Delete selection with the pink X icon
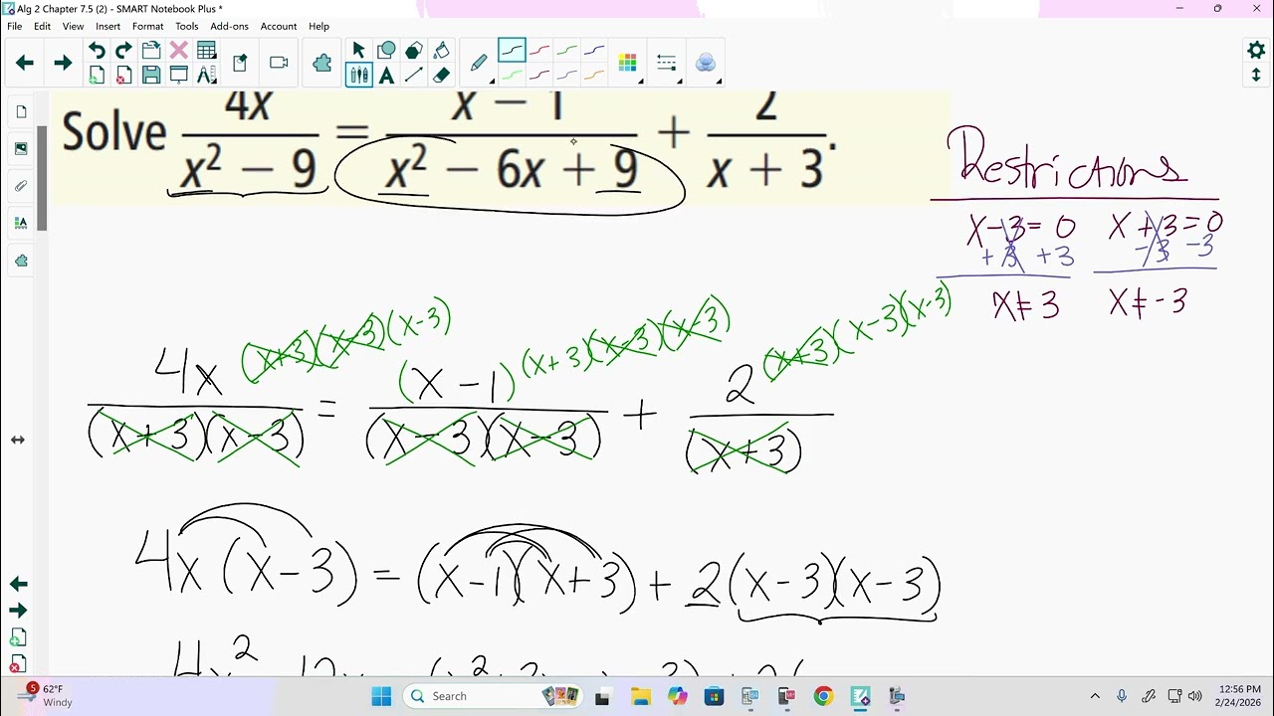 point(179,51)
